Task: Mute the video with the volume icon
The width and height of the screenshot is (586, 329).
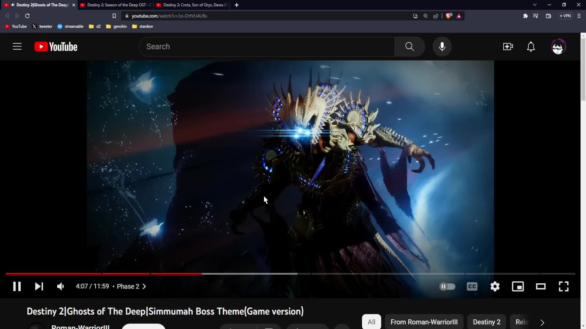Action: pyautogui.click(x=60, y=286)
